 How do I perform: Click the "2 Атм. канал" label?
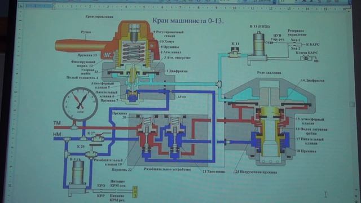pyautogui.click(x=170, y=52)
